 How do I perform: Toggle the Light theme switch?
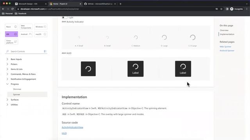[x=64, y=17]
